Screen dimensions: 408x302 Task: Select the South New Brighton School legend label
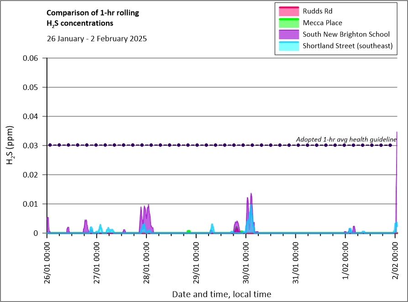click(x=346, y=34)
